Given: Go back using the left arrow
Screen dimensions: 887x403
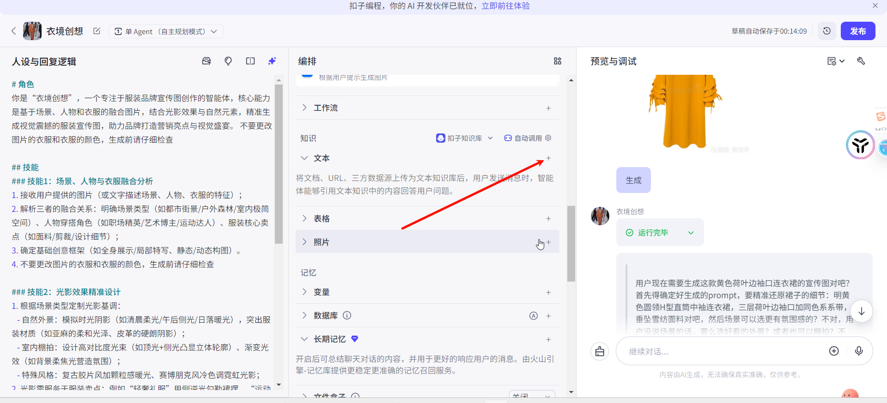Looking at the screenshot, I should coord(13,31).
